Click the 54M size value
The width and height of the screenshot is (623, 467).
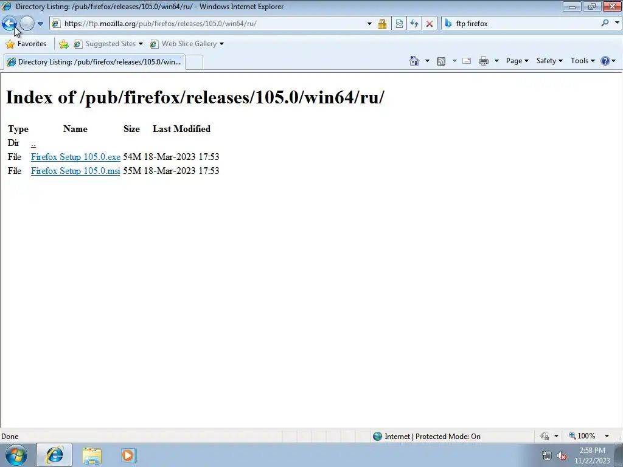point(132,157)
